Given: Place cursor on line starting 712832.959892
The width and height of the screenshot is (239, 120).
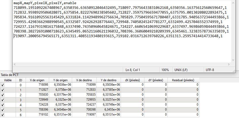Looking at the screenshot, I should tap(120, 13).
